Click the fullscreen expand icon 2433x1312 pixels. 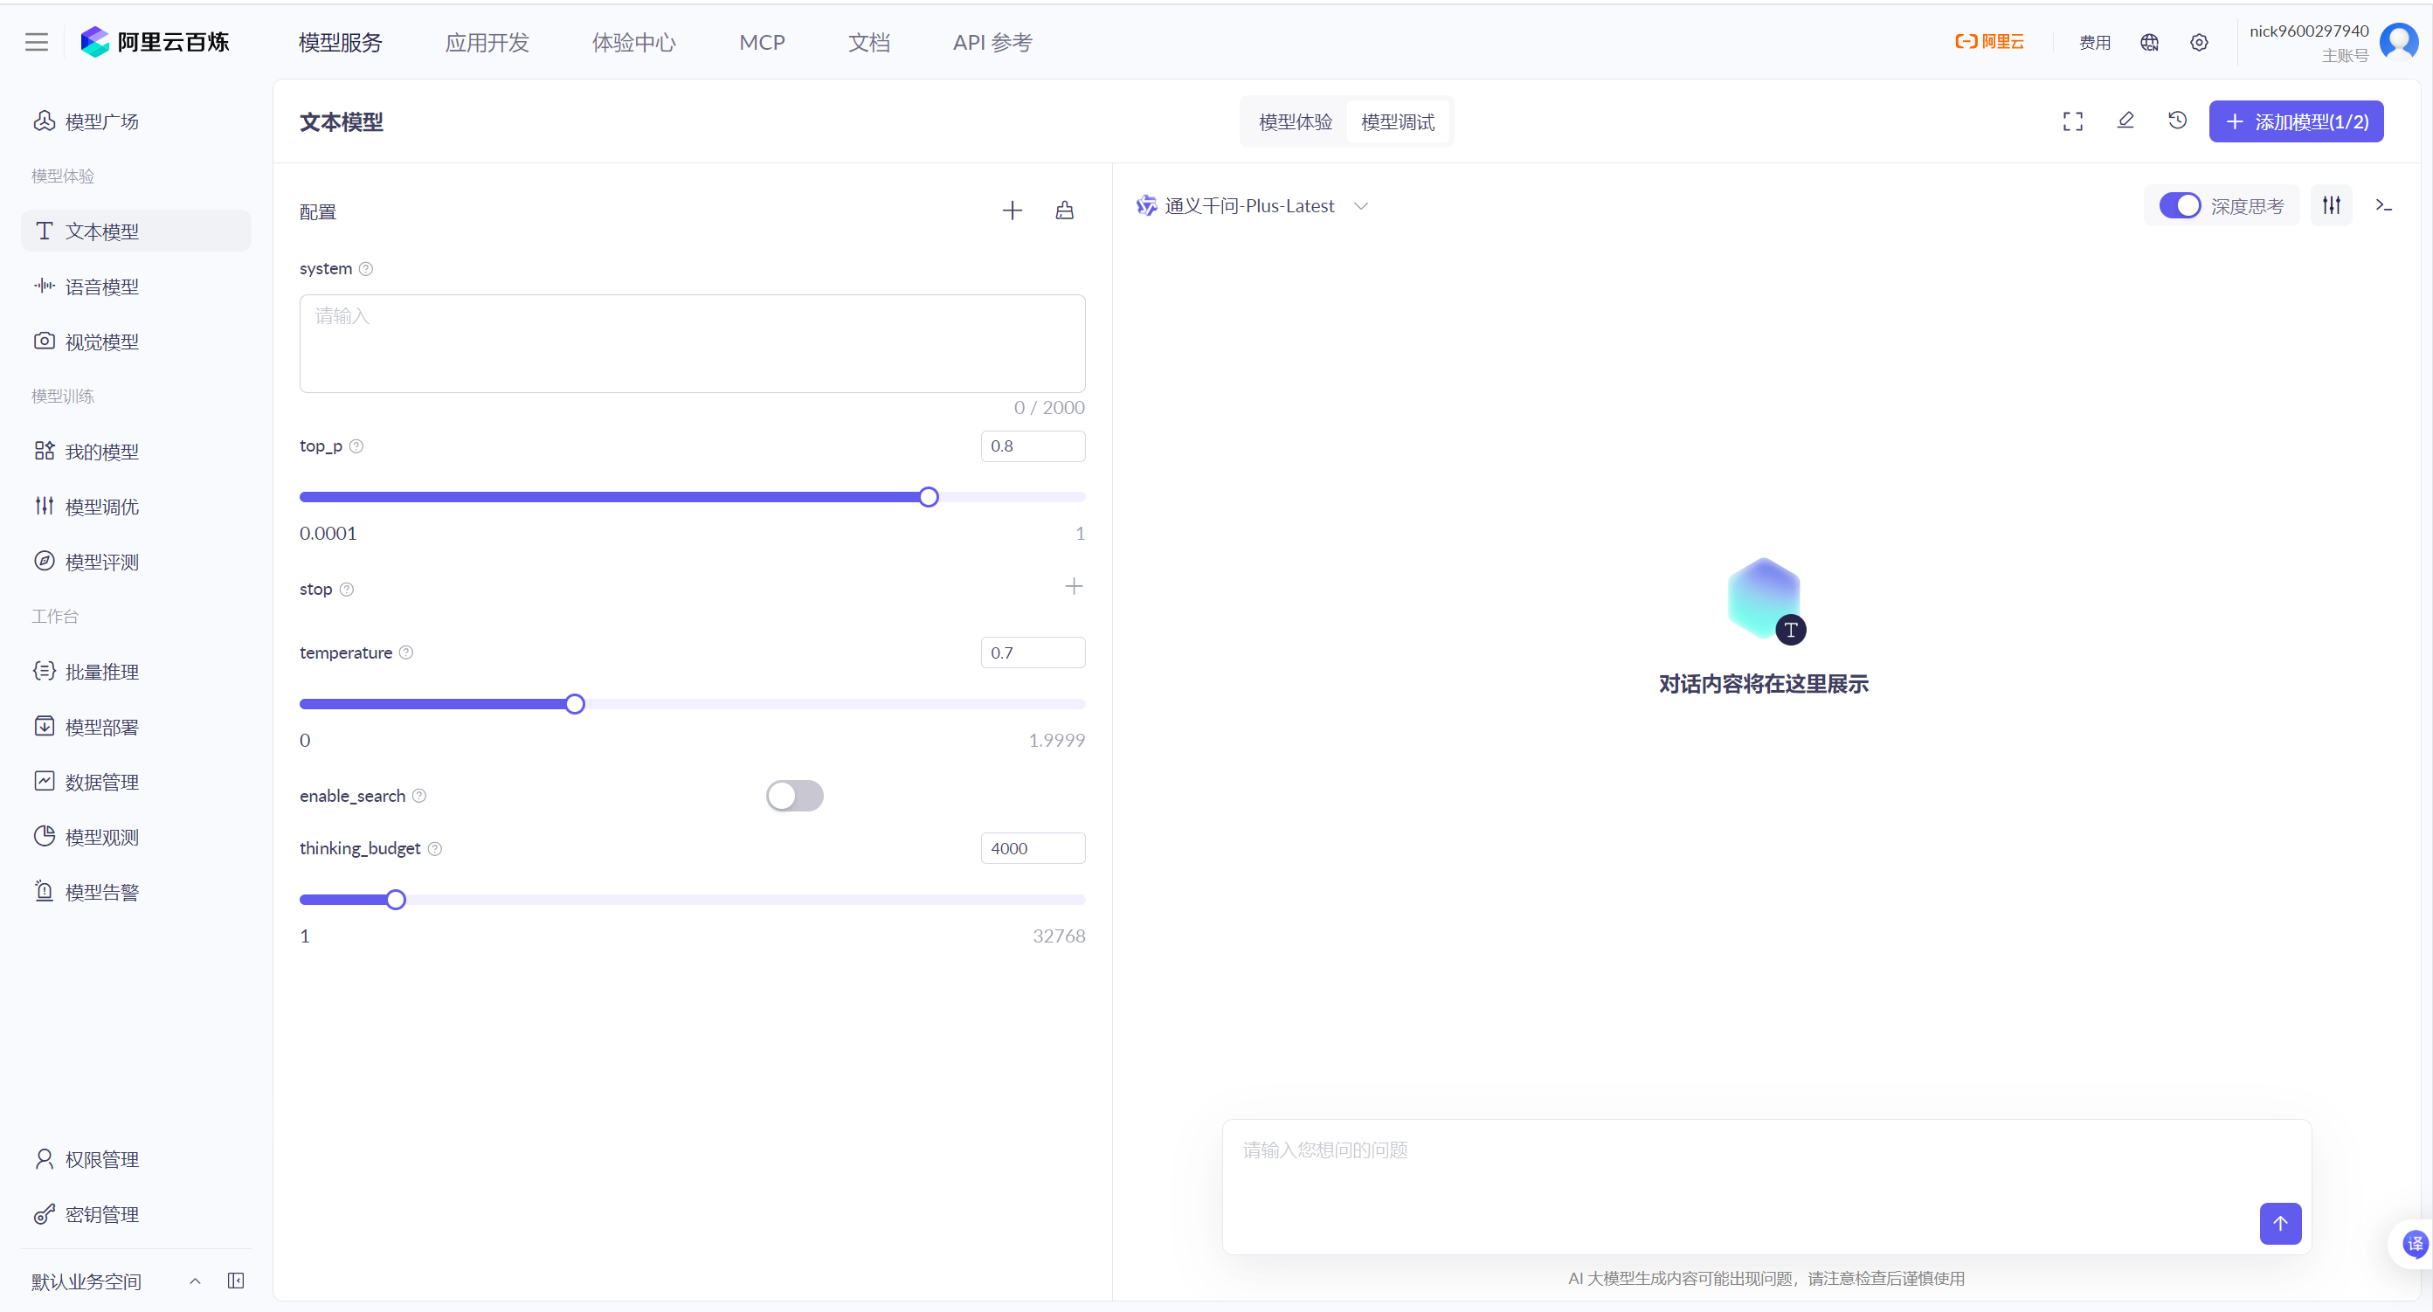click(2072, 121)
